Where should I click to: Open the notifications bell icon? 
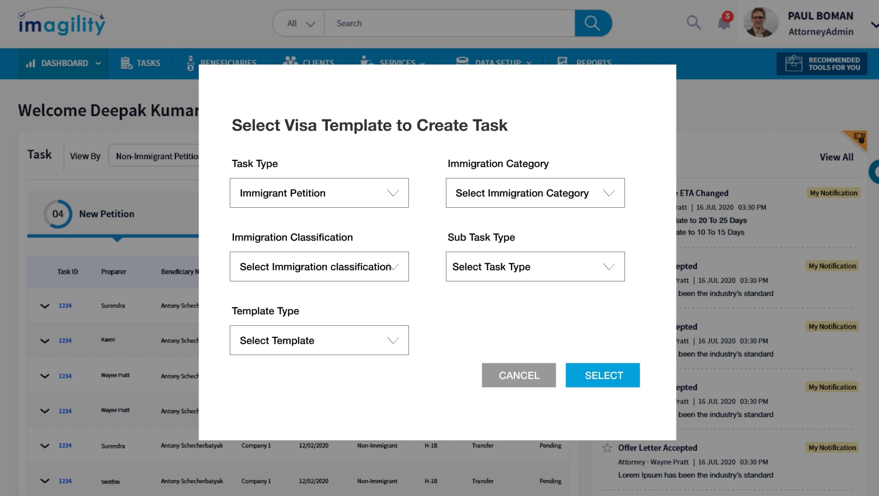(724, 23)
